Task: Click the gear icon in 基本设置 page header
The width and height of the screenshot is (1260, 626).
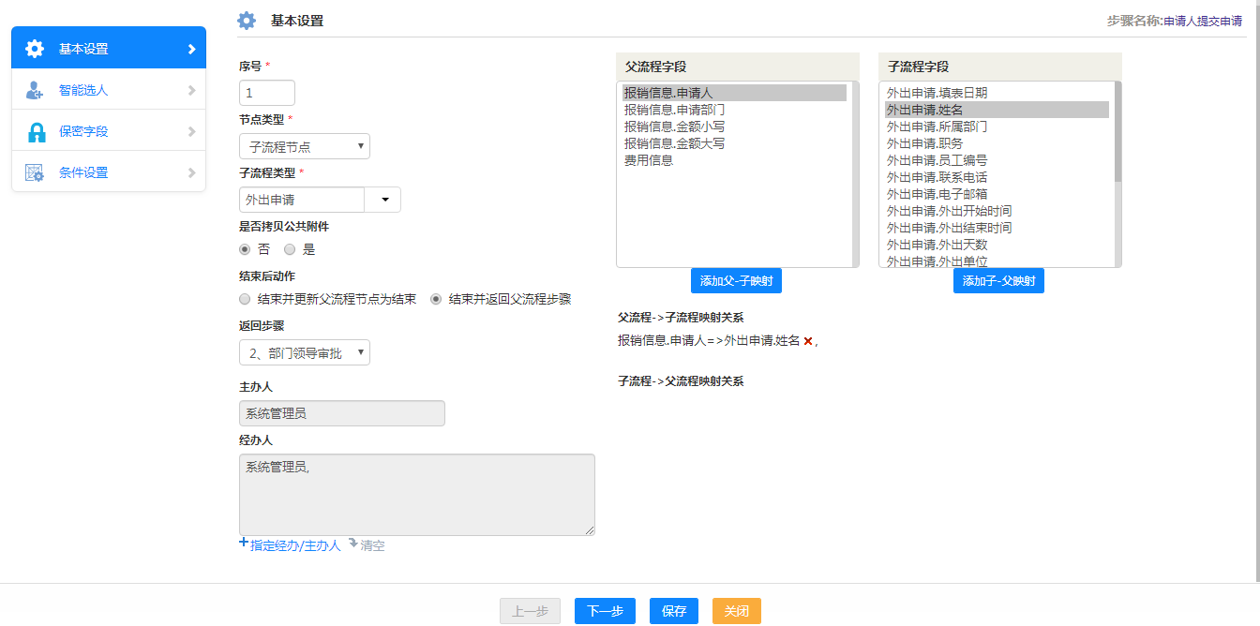Action: point(247,21)
